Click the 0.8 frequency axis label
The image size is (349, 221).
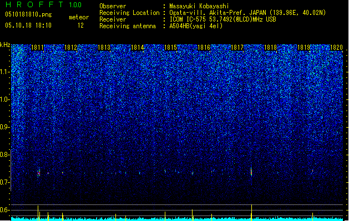coord(5,155)
